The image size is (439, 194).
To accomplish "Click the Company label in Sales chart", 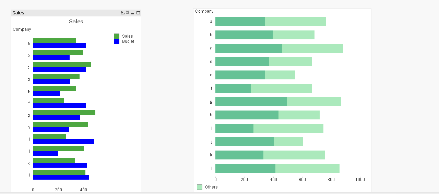I will [22, 29].
